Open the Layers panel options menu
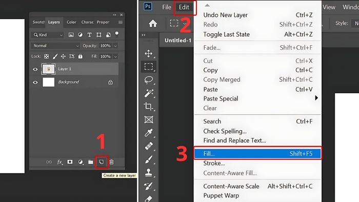359x202 pixels. [121, 22]
